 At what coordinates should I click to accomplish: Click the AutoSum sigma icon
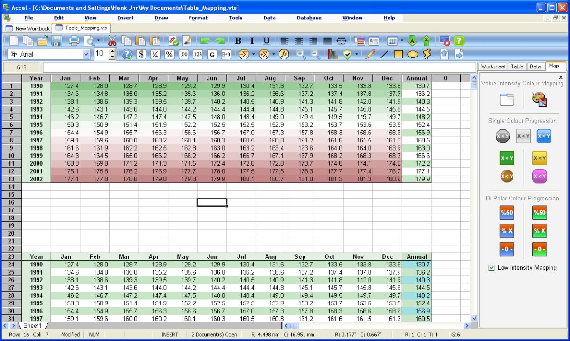[245, 54]
